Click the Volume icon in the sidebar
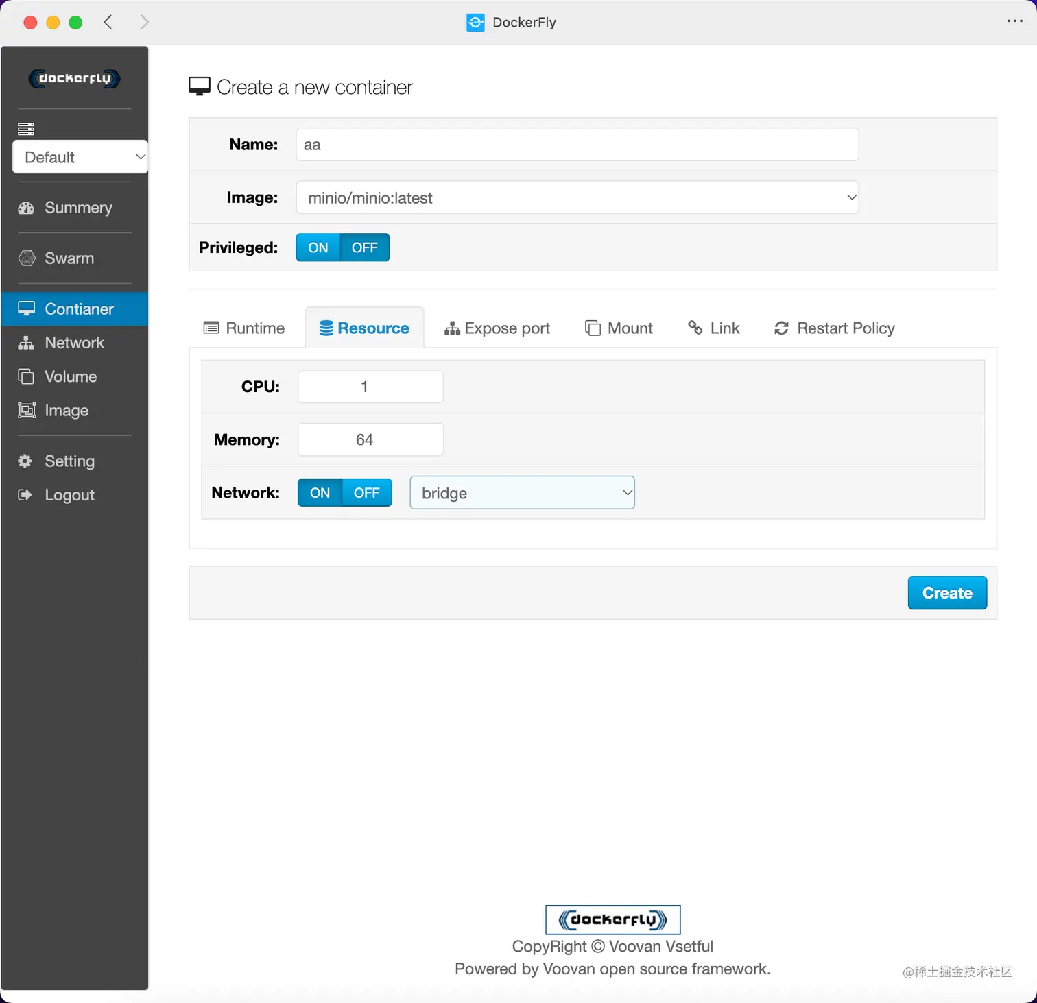The width and height of the screenshot is (1037, 1003). click(26, 376)
